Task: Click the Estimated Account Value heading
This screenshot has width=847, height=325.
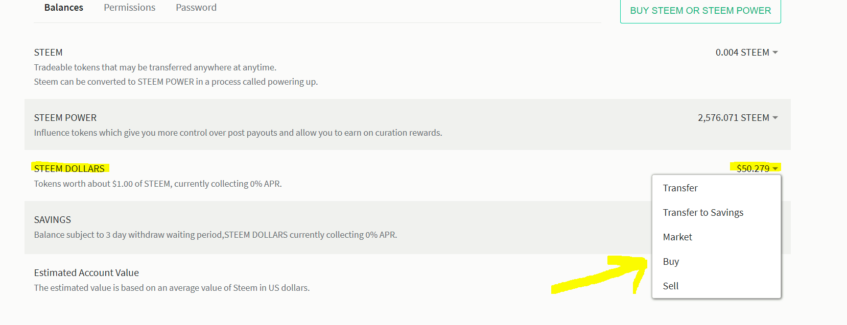Action: (86, 273)
